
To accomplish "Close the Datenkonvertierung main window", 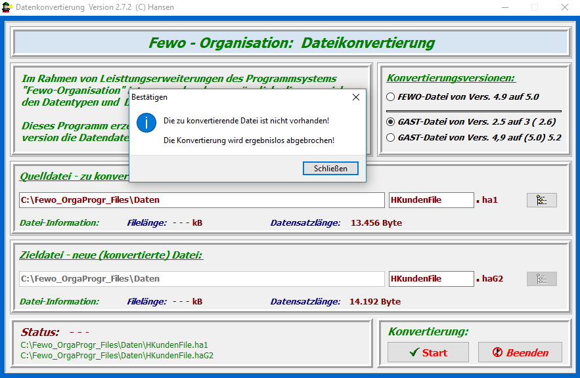I will [564, 7].
